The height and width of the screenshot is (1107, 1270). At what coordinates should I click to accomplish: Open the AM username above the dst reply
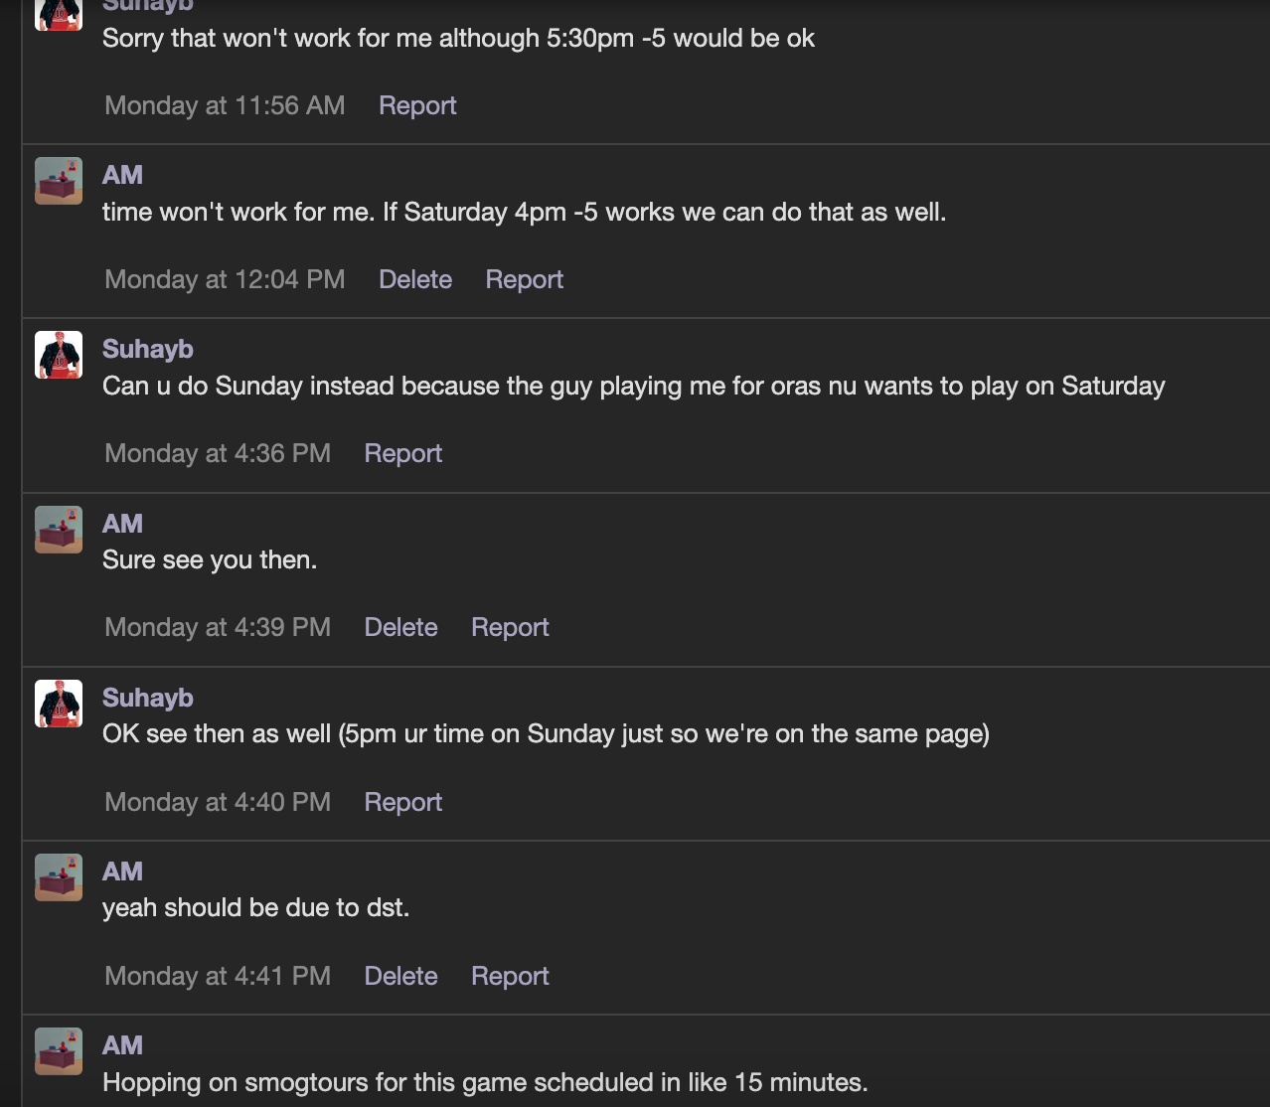pyautogui.click(x=123, y=871)
